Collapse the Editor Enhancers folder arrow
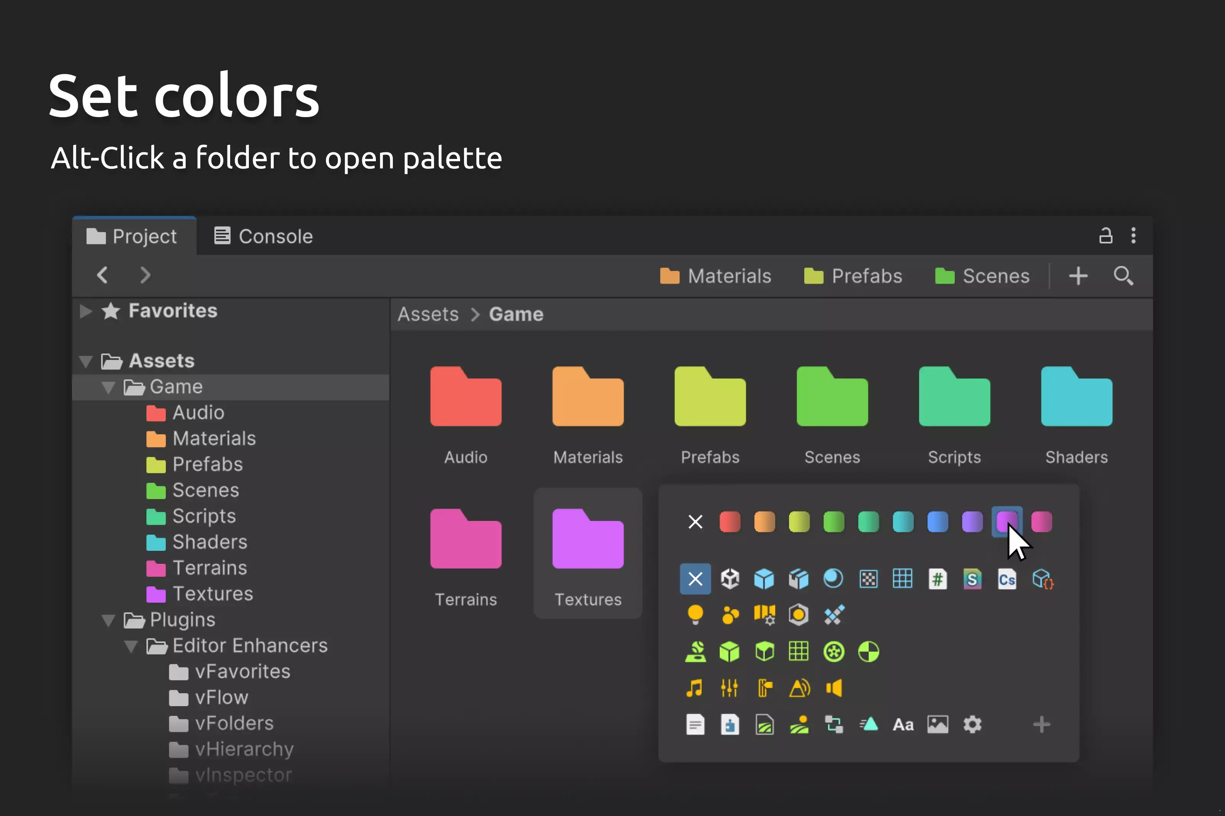Screen dimensions: 1225x816 (x=131, y=646)
